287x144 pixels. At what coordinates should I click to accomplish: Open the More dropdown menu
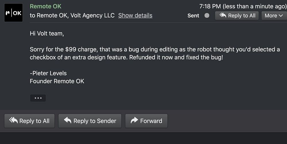point(274,16)
